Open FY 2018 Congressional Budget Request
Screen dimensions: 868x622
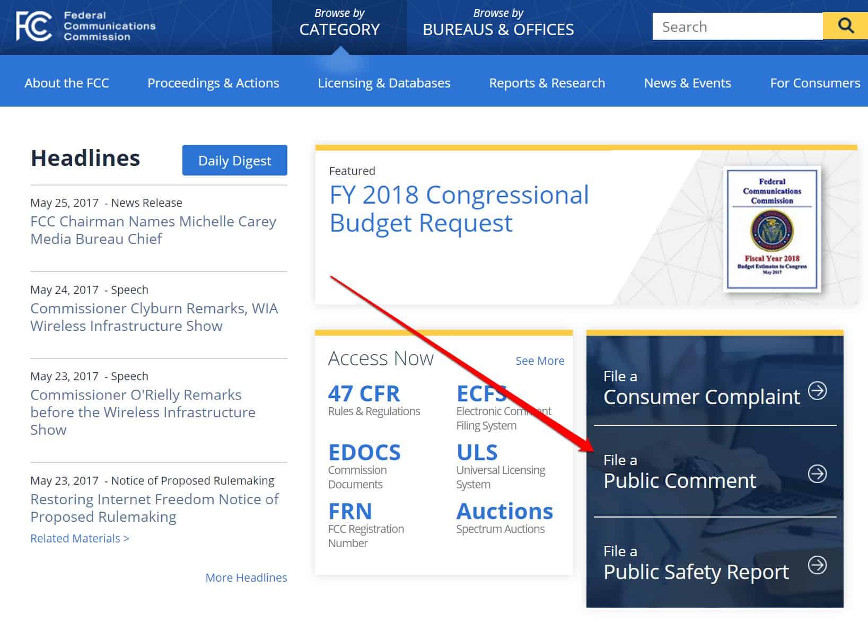point(459,208)
